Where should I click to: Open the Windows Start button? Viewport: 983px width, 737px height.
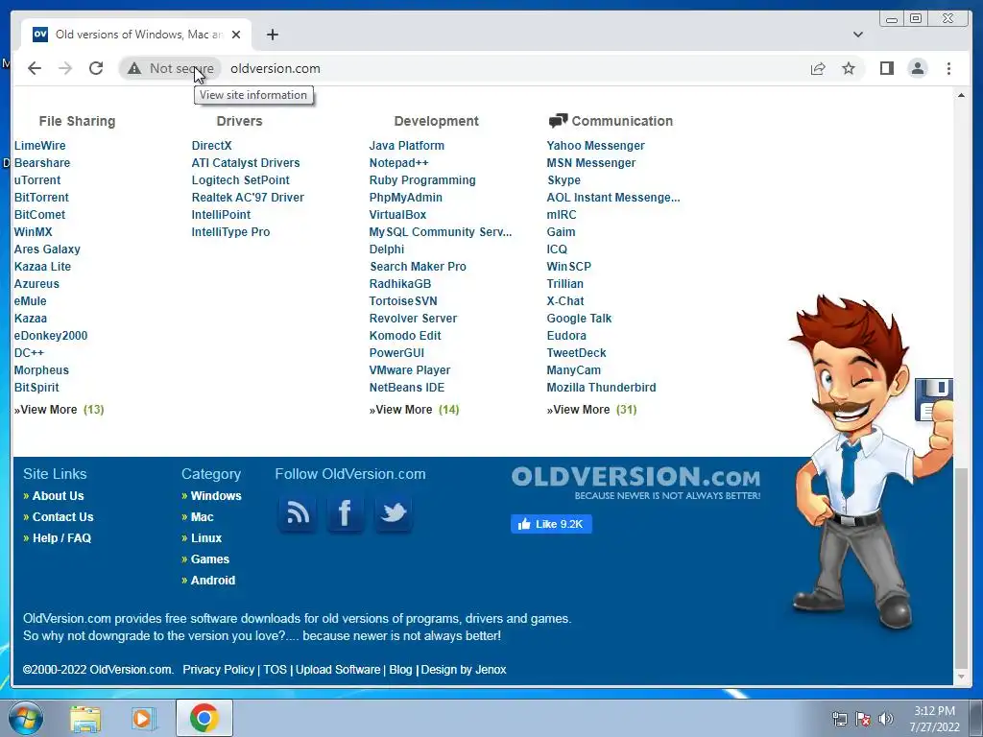click(x=26, y=718)
